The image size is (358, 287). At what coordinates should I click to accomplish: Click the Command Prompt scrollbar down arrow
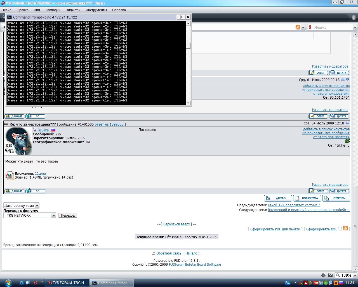[188, 103]
